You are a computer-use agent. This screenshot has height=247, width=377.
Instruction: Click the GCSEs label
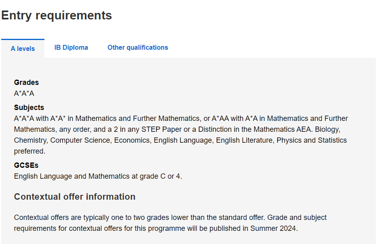[26, 165]
